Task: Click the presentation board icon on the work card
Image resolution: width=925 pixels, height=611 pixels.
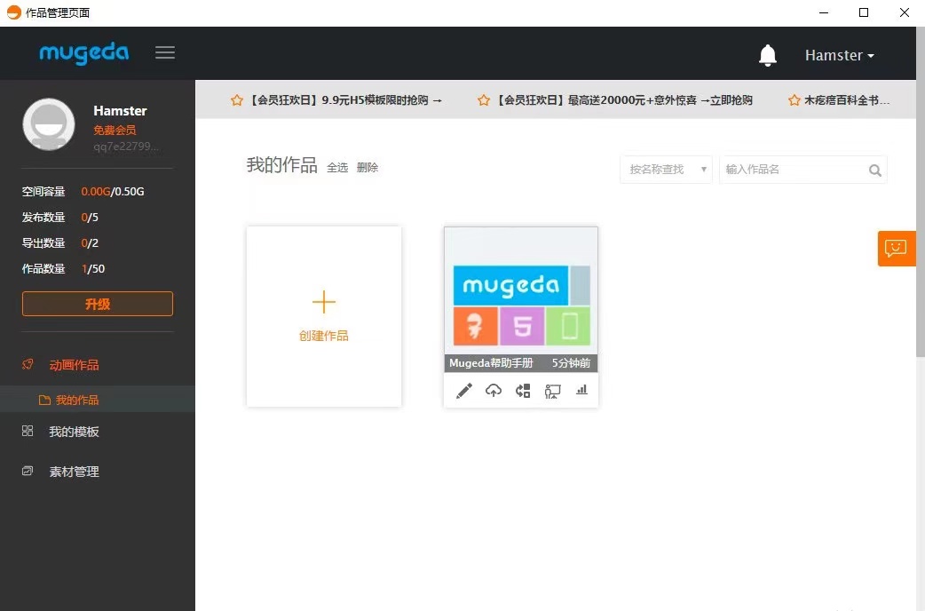Action: tap(552, 391)
